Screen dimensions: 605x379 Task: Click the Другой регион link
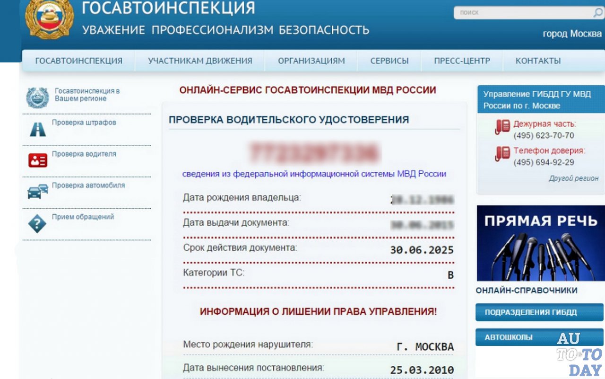pos(574,179)
